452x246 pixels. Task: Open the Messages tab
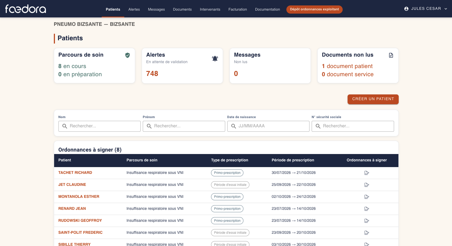(x=156, y=9)
